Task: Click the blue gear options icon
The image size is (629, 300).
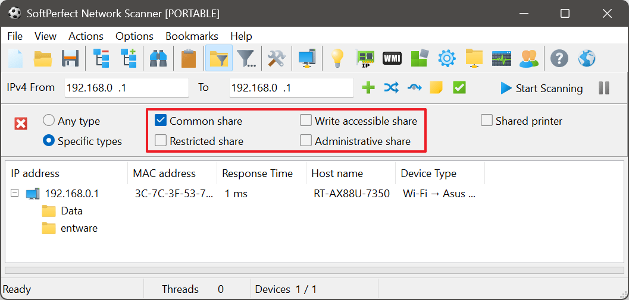Action: tap(446, 58)
